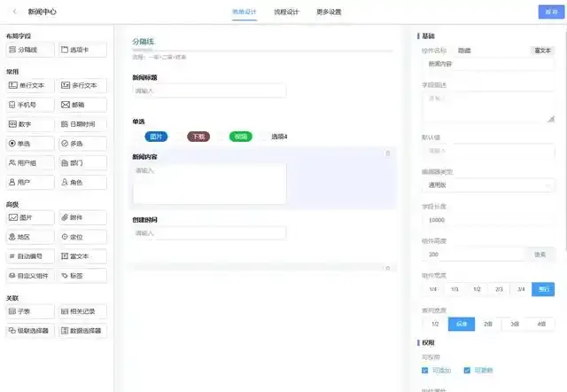Image resolution: width=567 pixels, height=392 pixels.
Task: Select the blue 图片 radio option
Action: point(156,137)
